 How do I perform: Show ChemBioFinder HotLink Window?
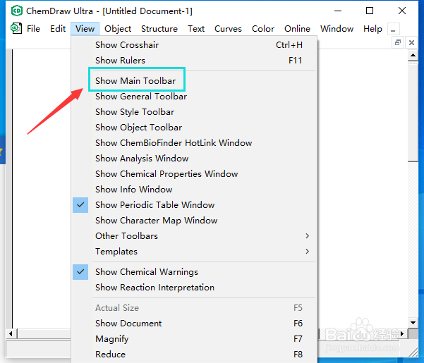click(x=194, y=142)
